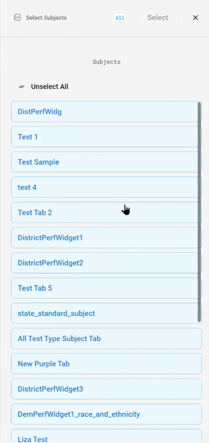This screenshot has height=443, width=209.
Task: Deselect the test 4 subject
Action: click(x=107, y=187)
